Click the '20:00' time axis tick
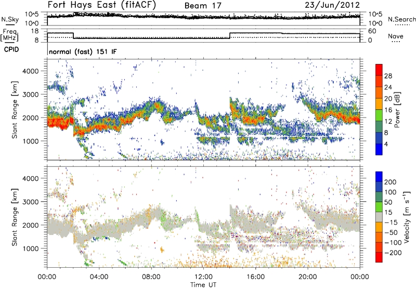Image resolution: width=416 pixels, height=288 pixels. pyautogui.click(x=307, y=277)
